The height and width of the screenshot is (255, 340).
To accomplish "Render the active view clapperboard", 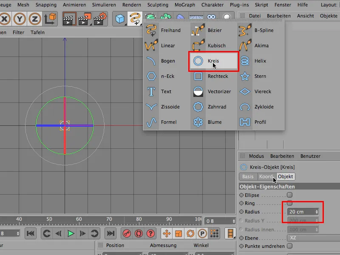I will pos(70,19).
